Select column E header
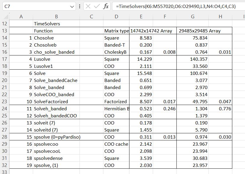245x174 pixels. [x=141, y=17]
